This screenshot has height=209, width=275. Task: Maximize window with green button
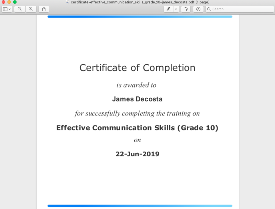click(15, 2)
